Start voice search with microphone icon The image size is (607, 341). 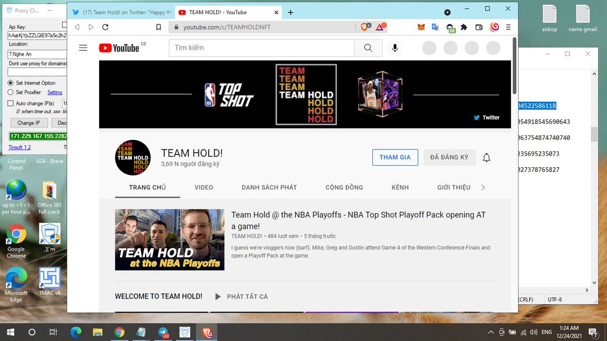(x=395, y=48)
